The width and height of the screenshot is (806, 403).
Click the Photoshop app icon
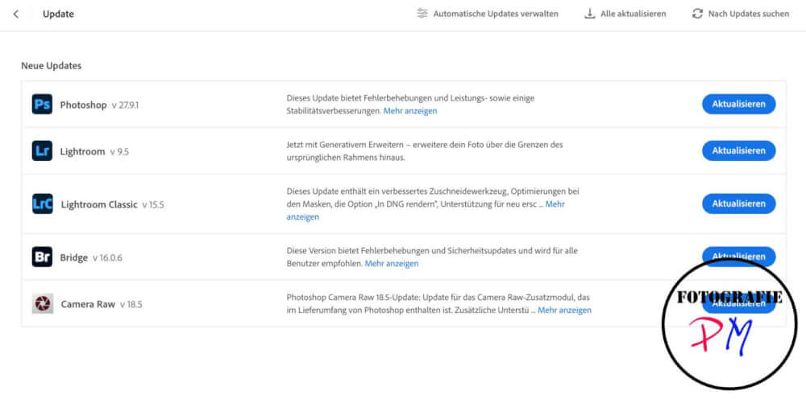(42, 104)
